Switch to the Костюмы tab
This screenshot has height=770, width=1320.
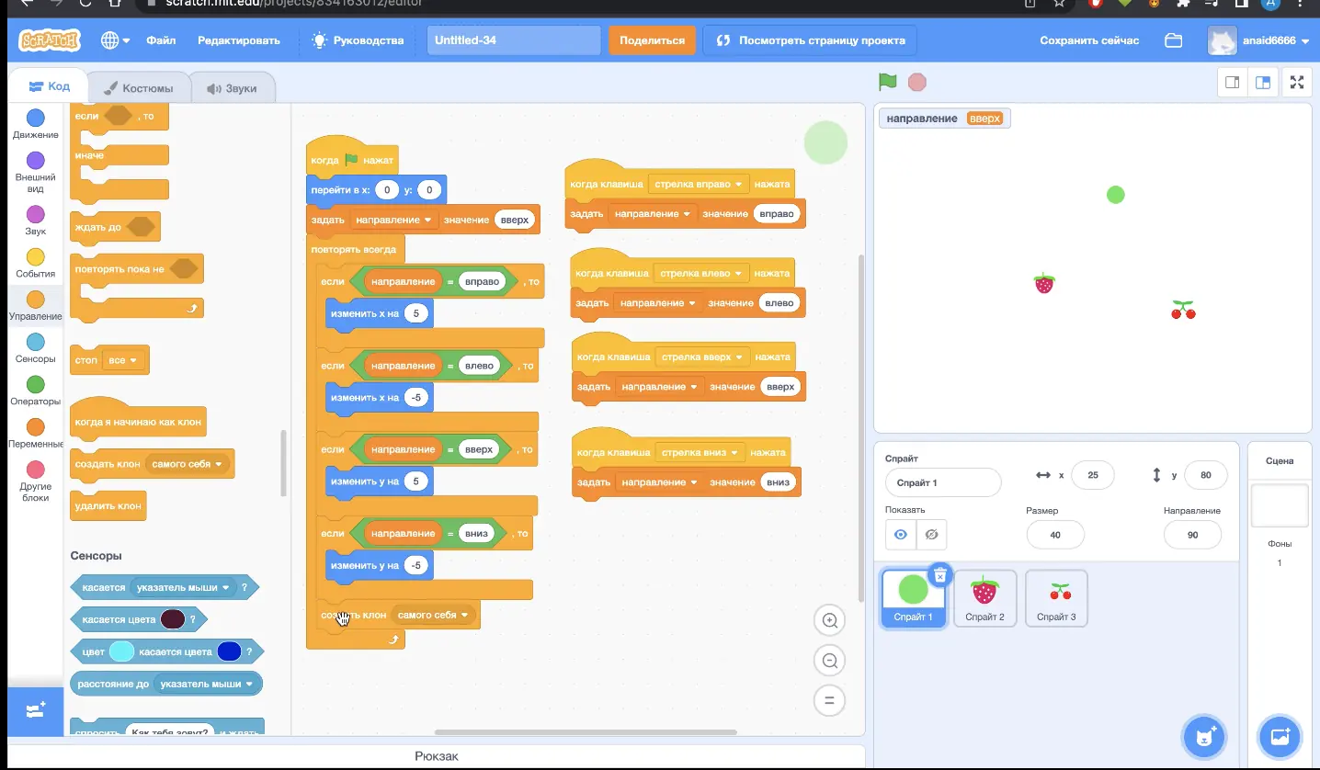[139, 88]
